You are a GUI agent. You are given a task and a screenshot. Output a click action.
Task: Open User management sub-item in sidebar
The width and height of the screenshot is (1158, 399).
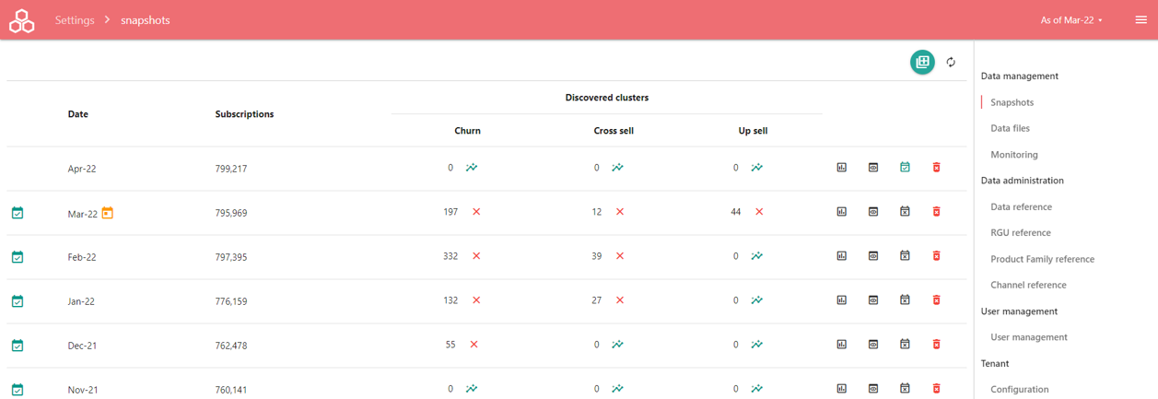coord(1029,337)
